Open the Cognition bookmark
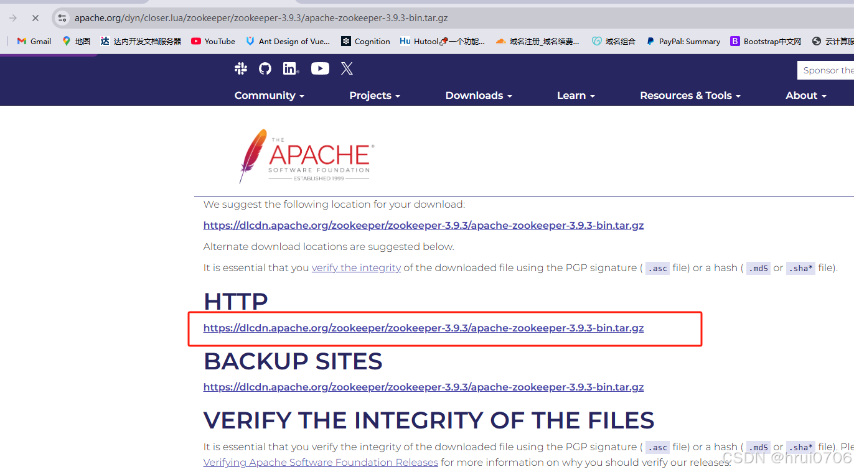 (x=365, y=41)
